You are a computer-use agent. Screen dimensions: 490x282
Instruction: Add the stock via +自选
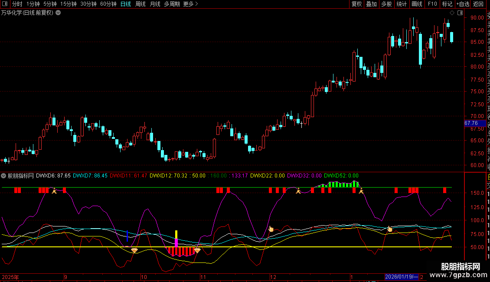click(463, 4)
